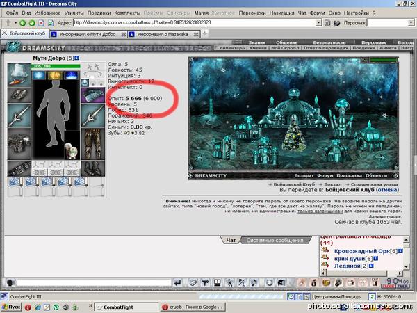Select the Знания header tab
This screenshot has height=313, width=417.
257,42
